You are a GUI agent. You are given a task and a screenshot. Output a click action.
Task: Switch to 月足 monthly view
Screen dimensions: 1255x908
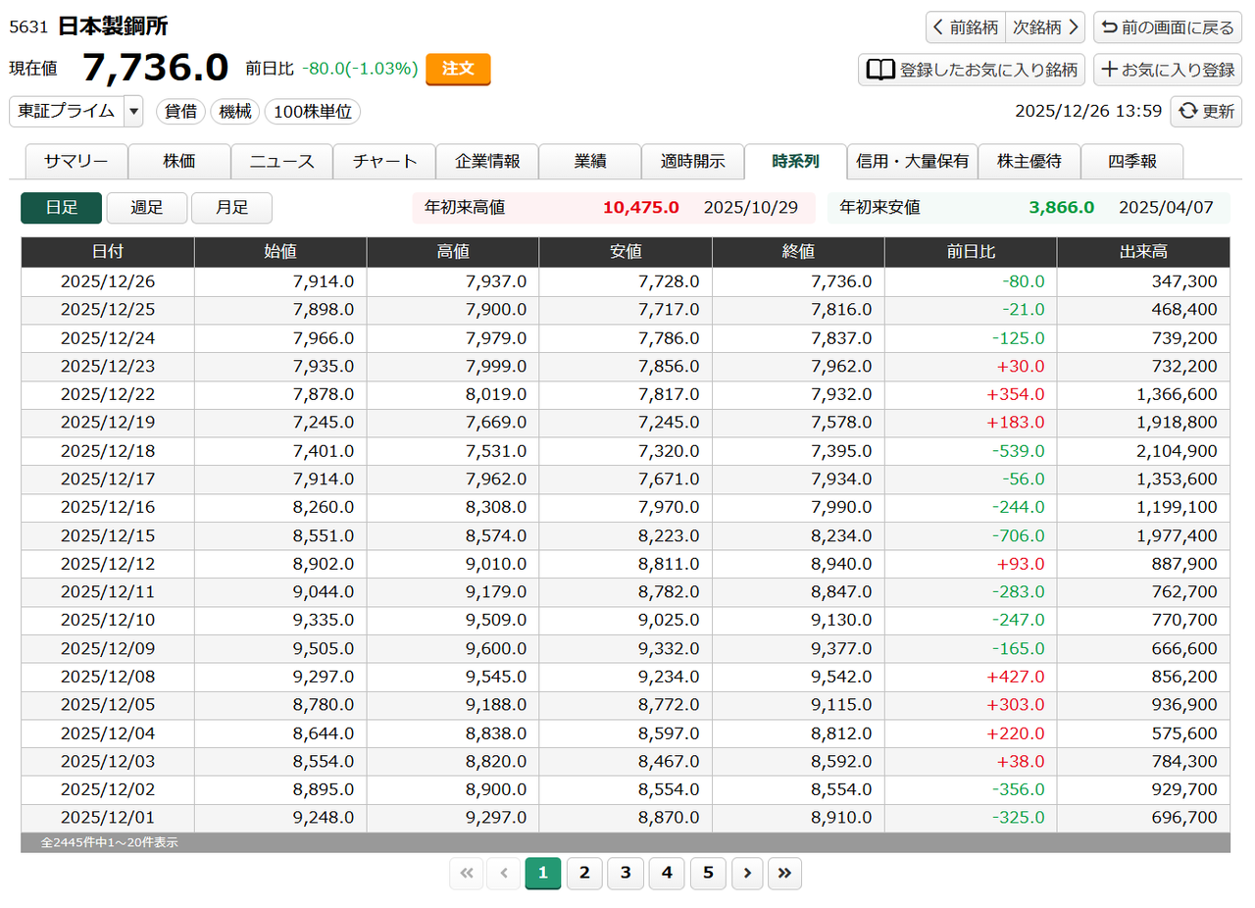(231, 208)
